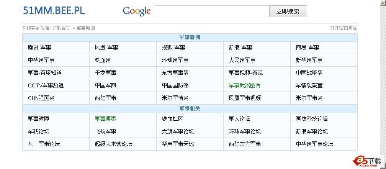Open 超级大本营论坛 link
This screenshot has height=169, width=386.
point(113,144)
